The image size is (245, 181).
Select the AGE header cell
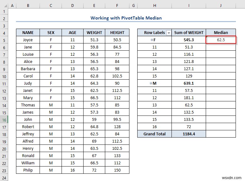point(73,32)
